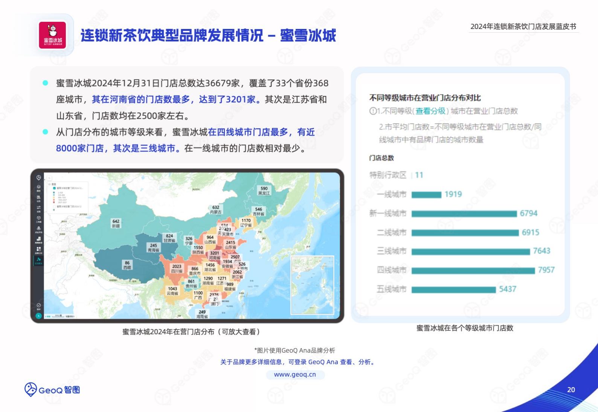This screenshot has width=598, height=412.
Task: Click the 三线城市 bar showing 7643
Action: coord(471,251)
